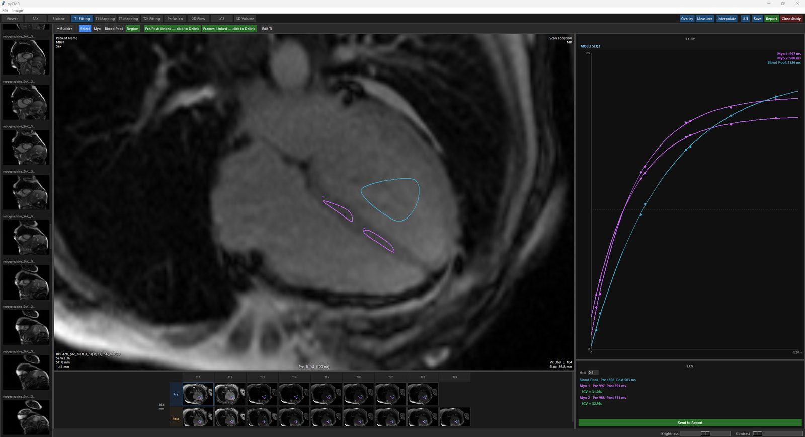Toggle the Overlay display
This screenshot has width=805, height=437.
click(687, 19)
